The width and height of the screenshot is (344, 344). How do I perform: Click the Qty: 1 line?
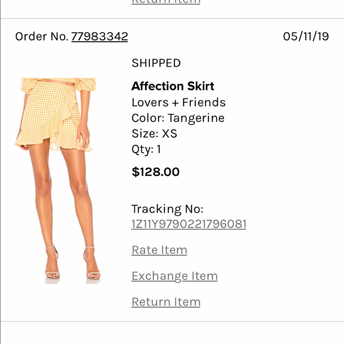pyautogui.click(x=146, y=149)
